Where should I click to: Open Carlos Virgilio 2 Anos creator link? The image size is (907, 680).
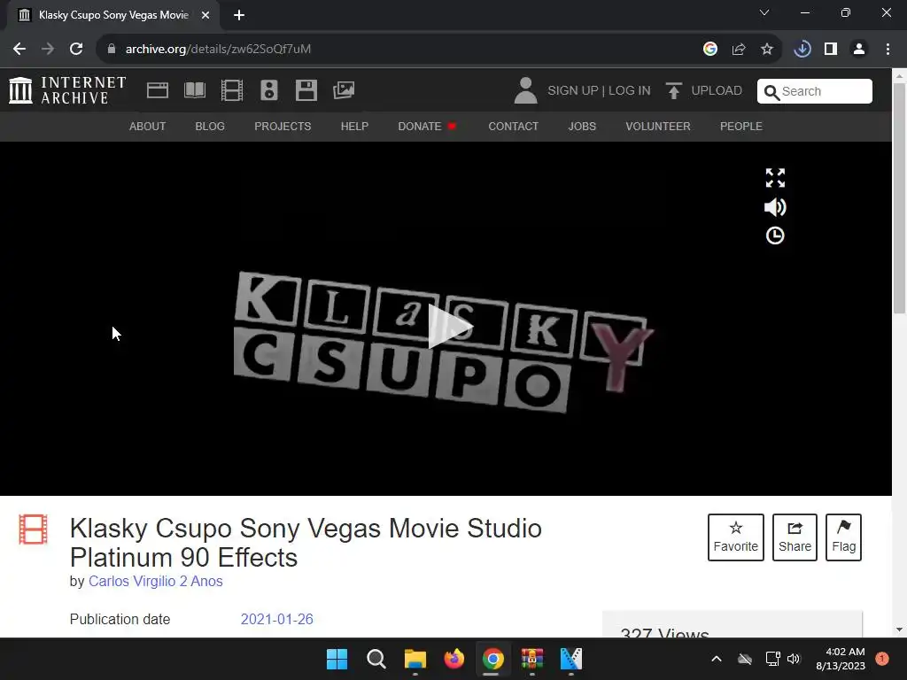[x=156, y=581]
